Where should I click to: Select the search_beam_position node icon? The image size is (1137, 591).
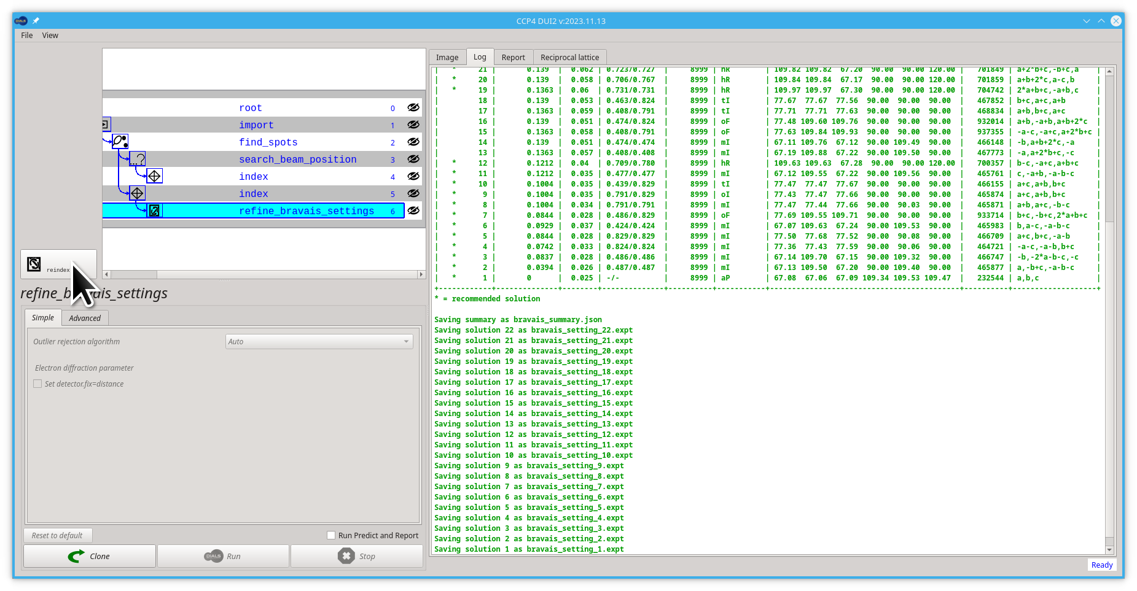coord(138,159)
